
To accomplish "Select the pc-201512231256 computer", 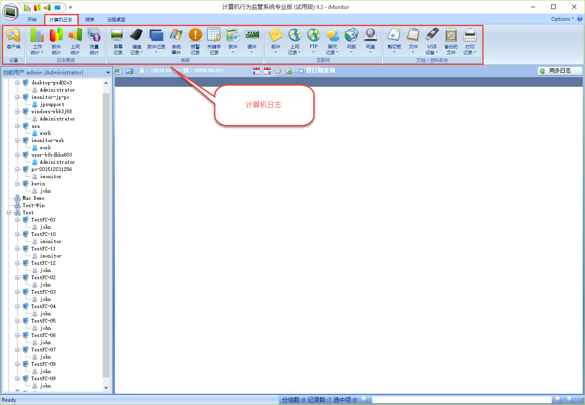I will [51, 169].
